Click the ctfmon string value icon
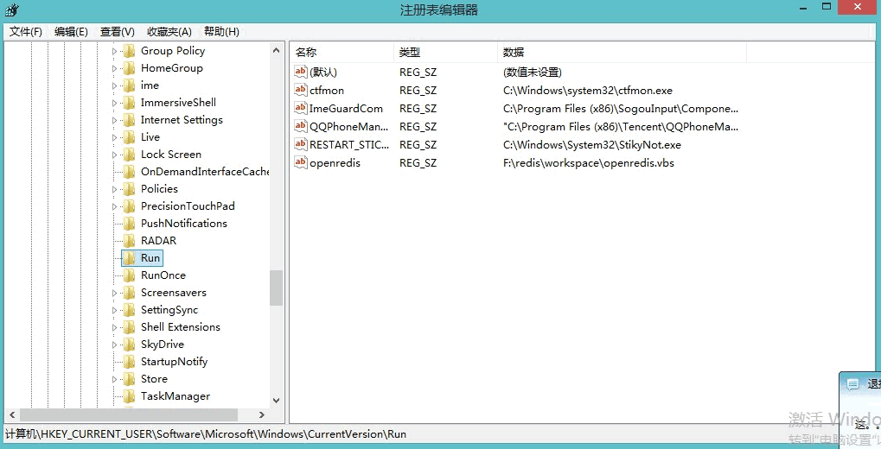The width and height of the screenshot is (881, 449). click(x=301, y=91)
